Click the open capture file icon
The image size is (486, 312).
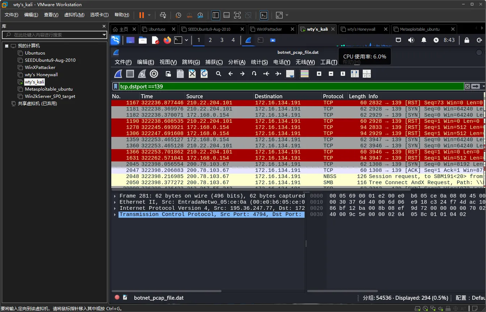coord(168,74)
